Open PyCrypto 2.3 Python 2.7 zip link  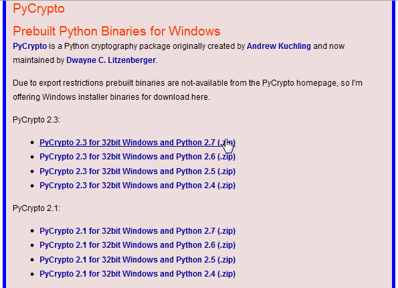click(137, 143)
